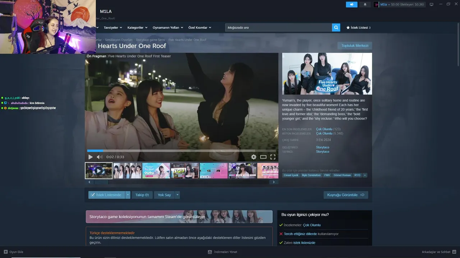Viewport: 460px width, 258px height.
Task: Open the Tavsiyeler menu
Action: point(113,28)
